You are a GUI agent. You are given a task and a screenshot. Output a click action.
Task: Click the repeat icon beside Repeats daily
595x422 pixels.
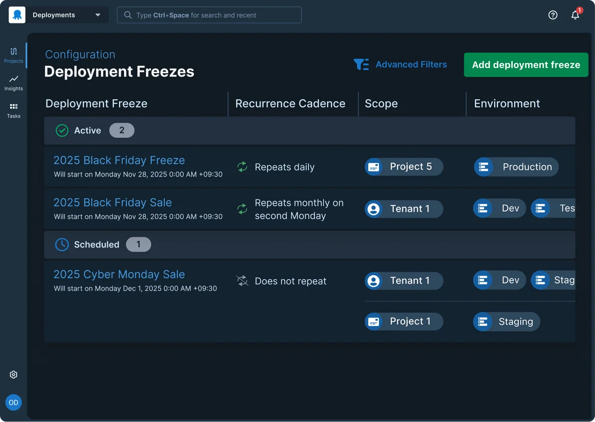(x=242, y=167)
